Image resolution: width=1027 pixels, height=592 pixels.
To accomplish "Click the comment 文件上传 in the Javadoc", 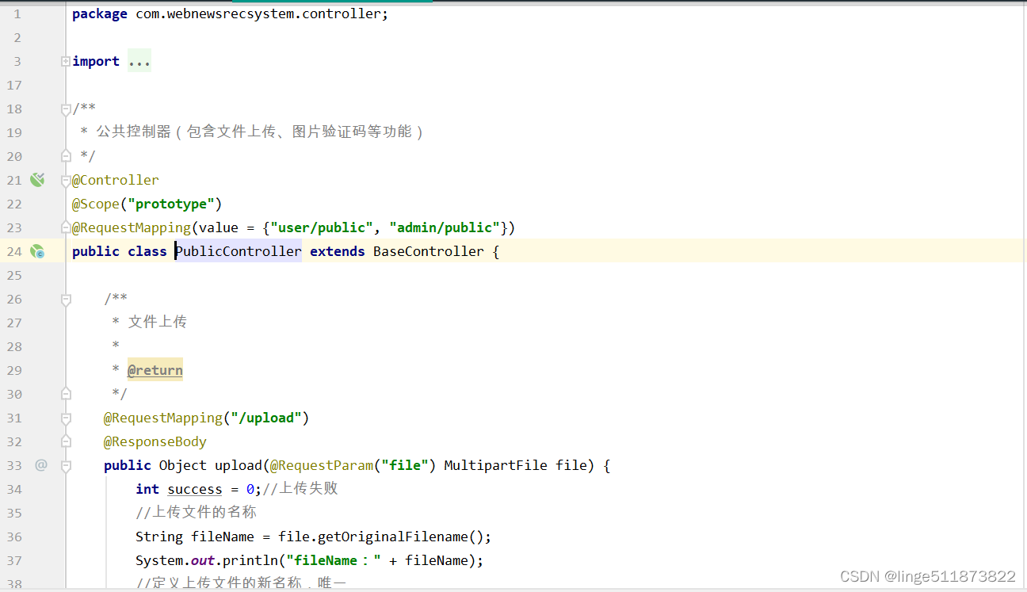I will tap(158, 322).
